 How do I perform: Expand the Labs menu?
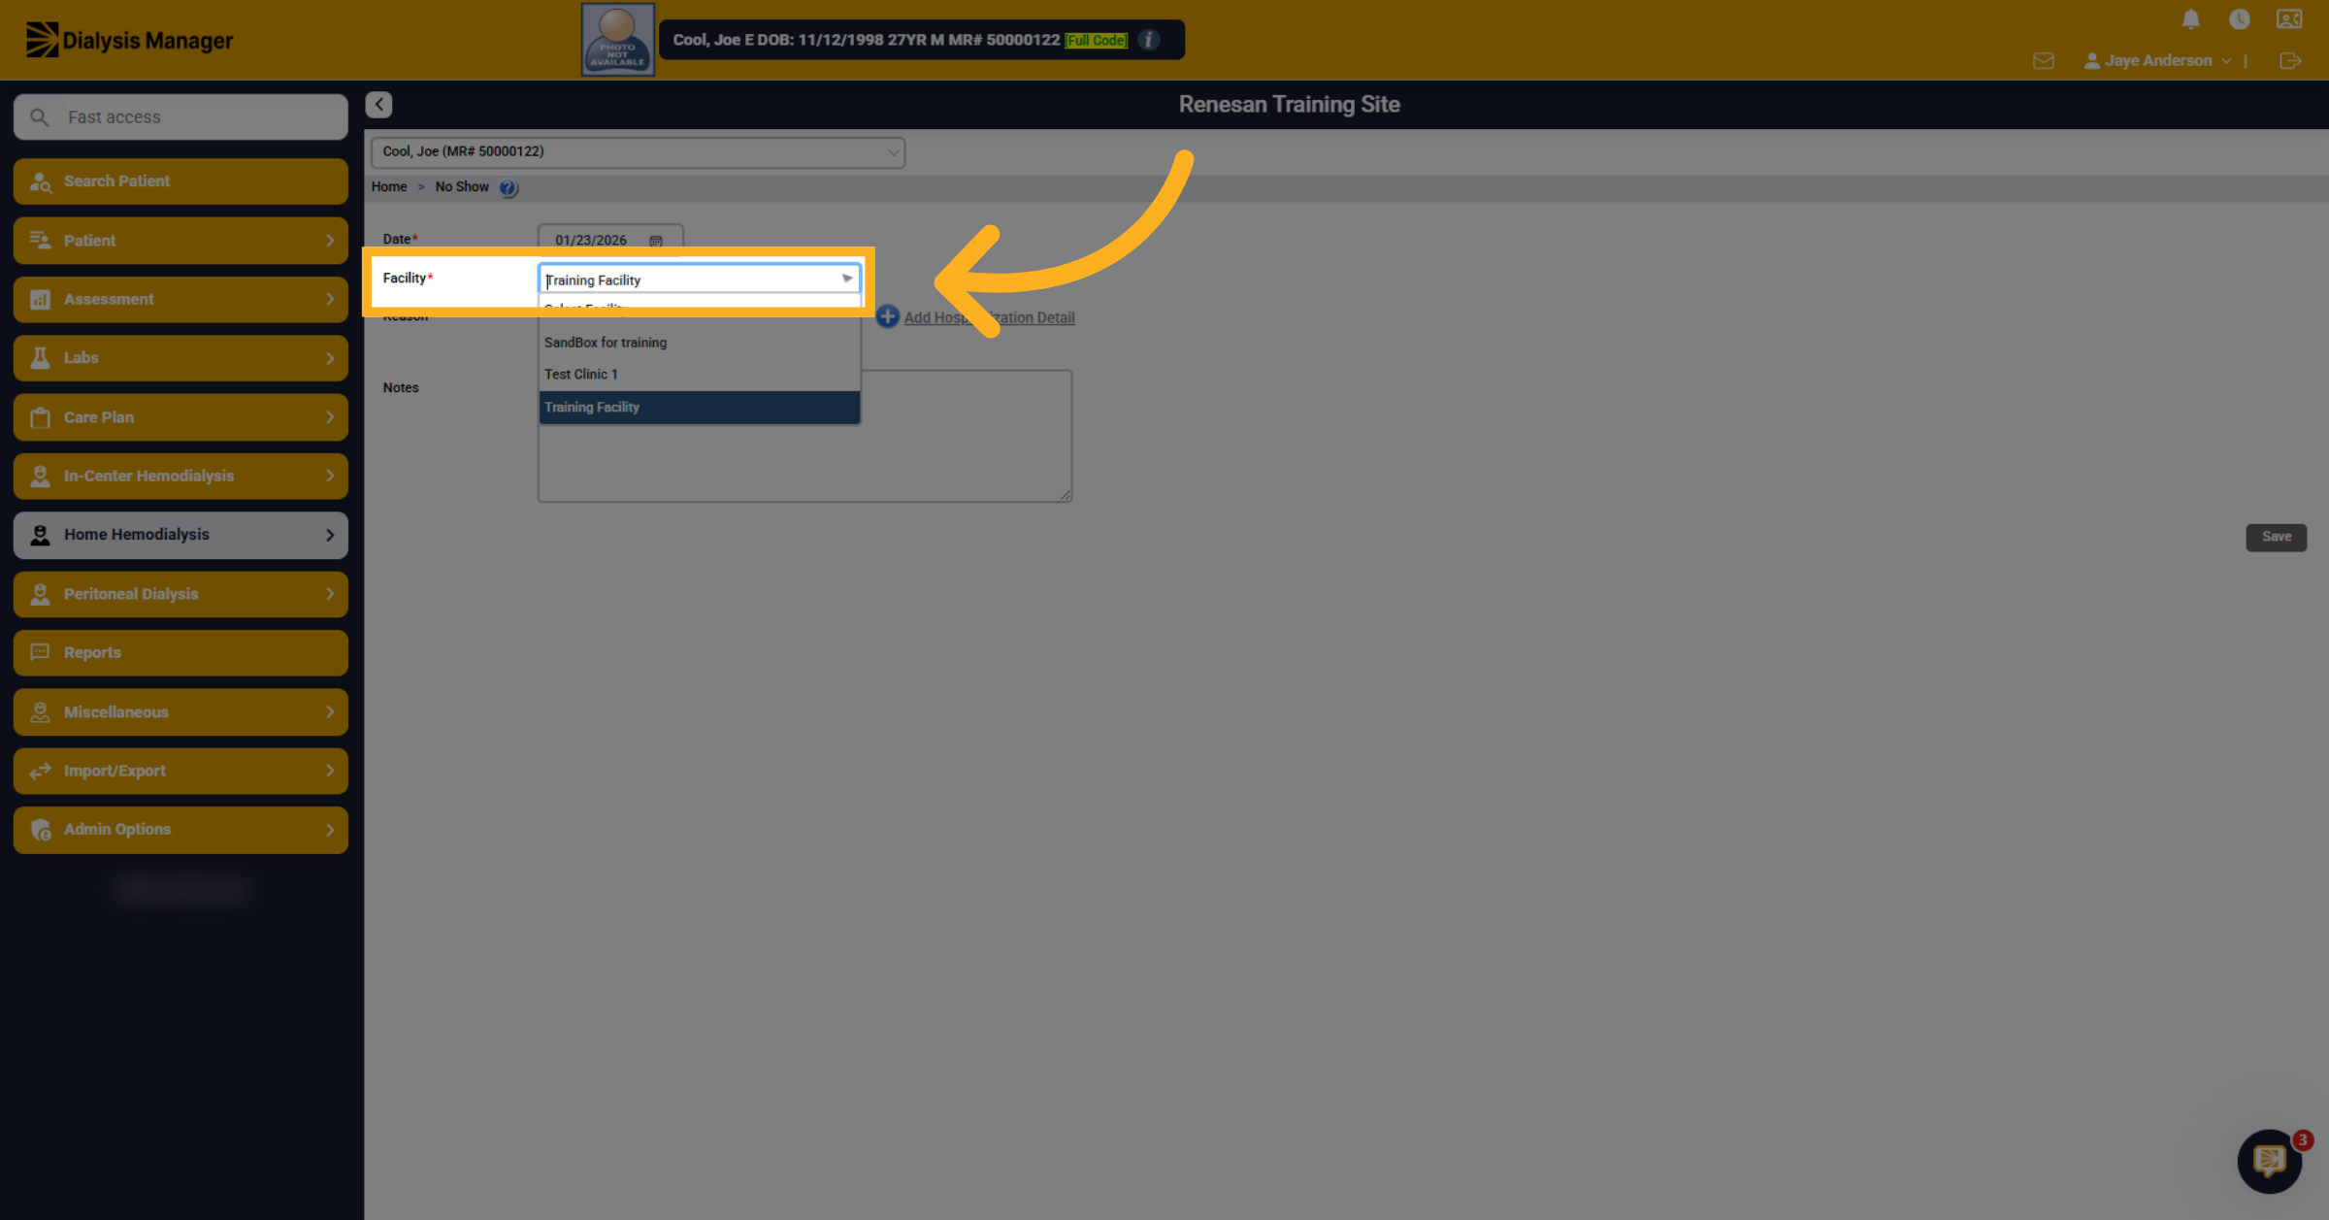click(180, 358)
